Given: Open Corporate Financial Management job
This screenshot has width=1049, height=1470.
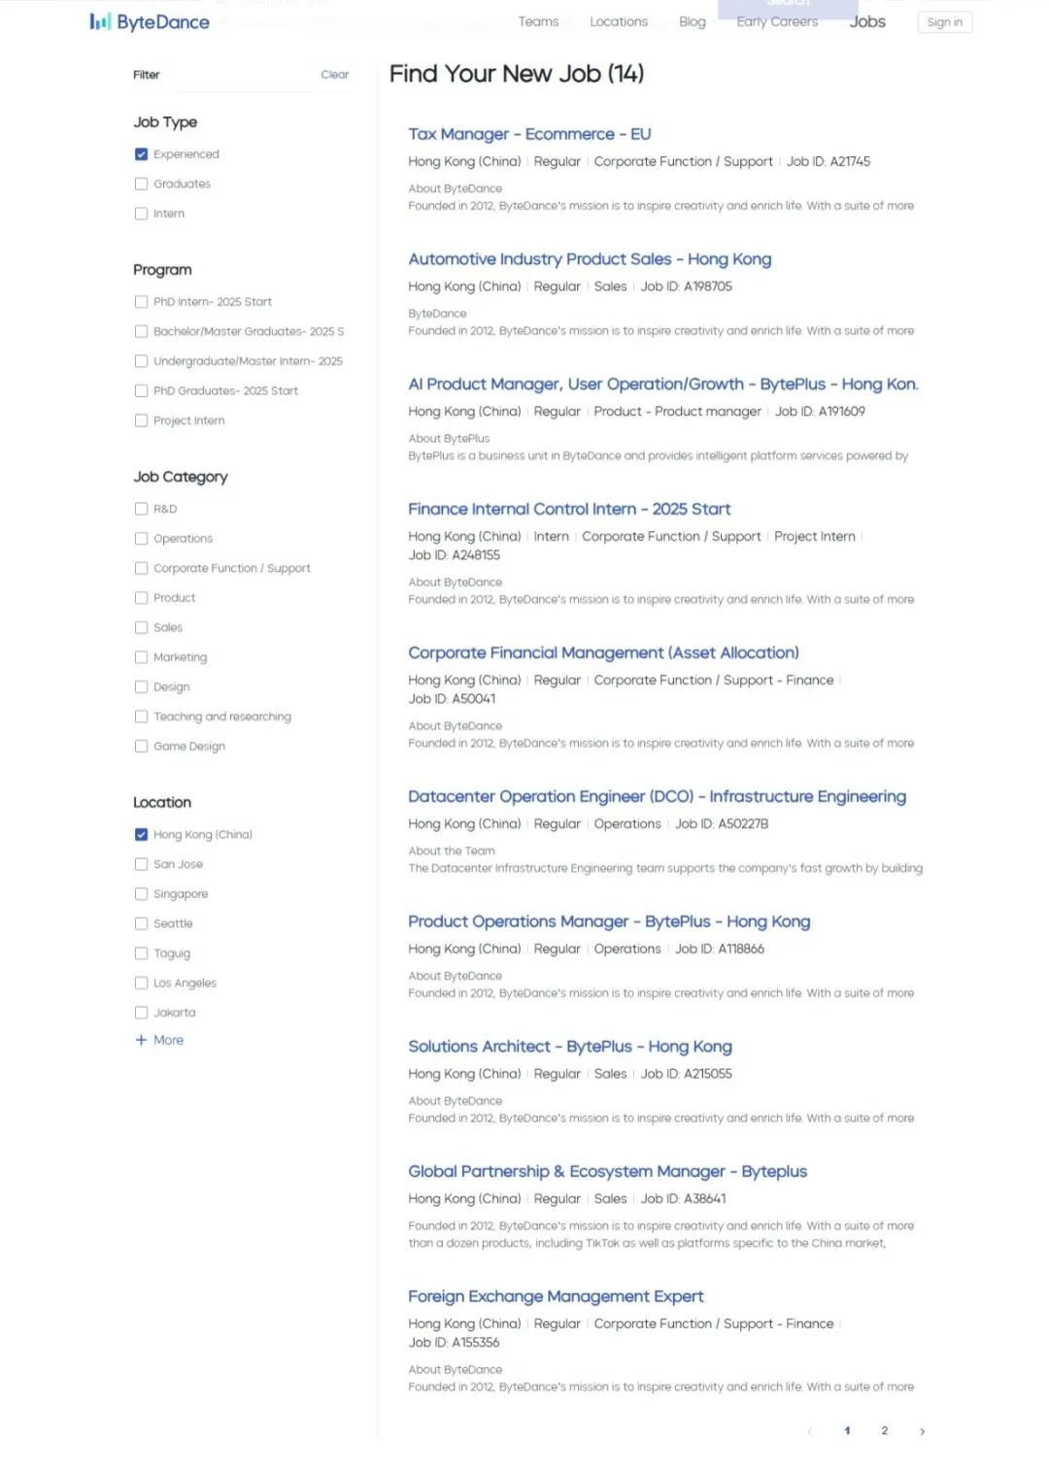Looking at the screenshot, I should coord(603,652).
